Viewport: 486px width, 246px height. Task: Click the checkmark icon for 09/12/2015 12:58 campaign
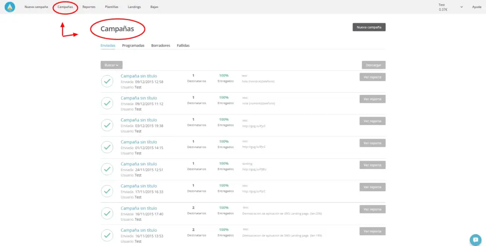(107, 81)
